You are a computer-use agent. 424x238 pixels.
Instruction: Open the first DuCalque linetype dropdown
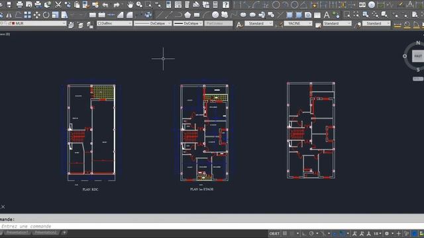(x=153, y=24)
